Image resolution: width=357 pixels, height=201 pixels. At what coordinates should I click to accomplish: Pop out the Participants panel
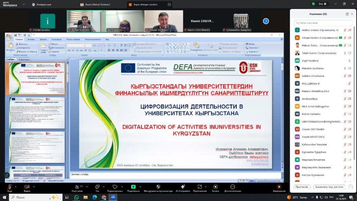click(347, 14)
